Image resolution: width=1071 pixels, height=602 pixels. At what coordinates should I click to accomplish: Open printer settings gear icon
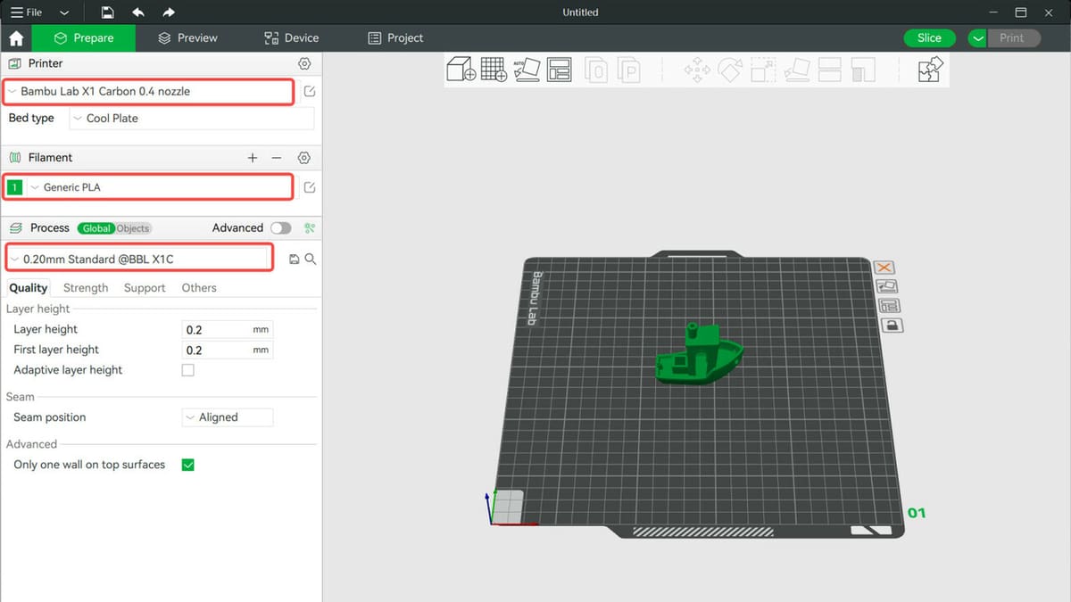pyautogui.click(x=304, y=64)
